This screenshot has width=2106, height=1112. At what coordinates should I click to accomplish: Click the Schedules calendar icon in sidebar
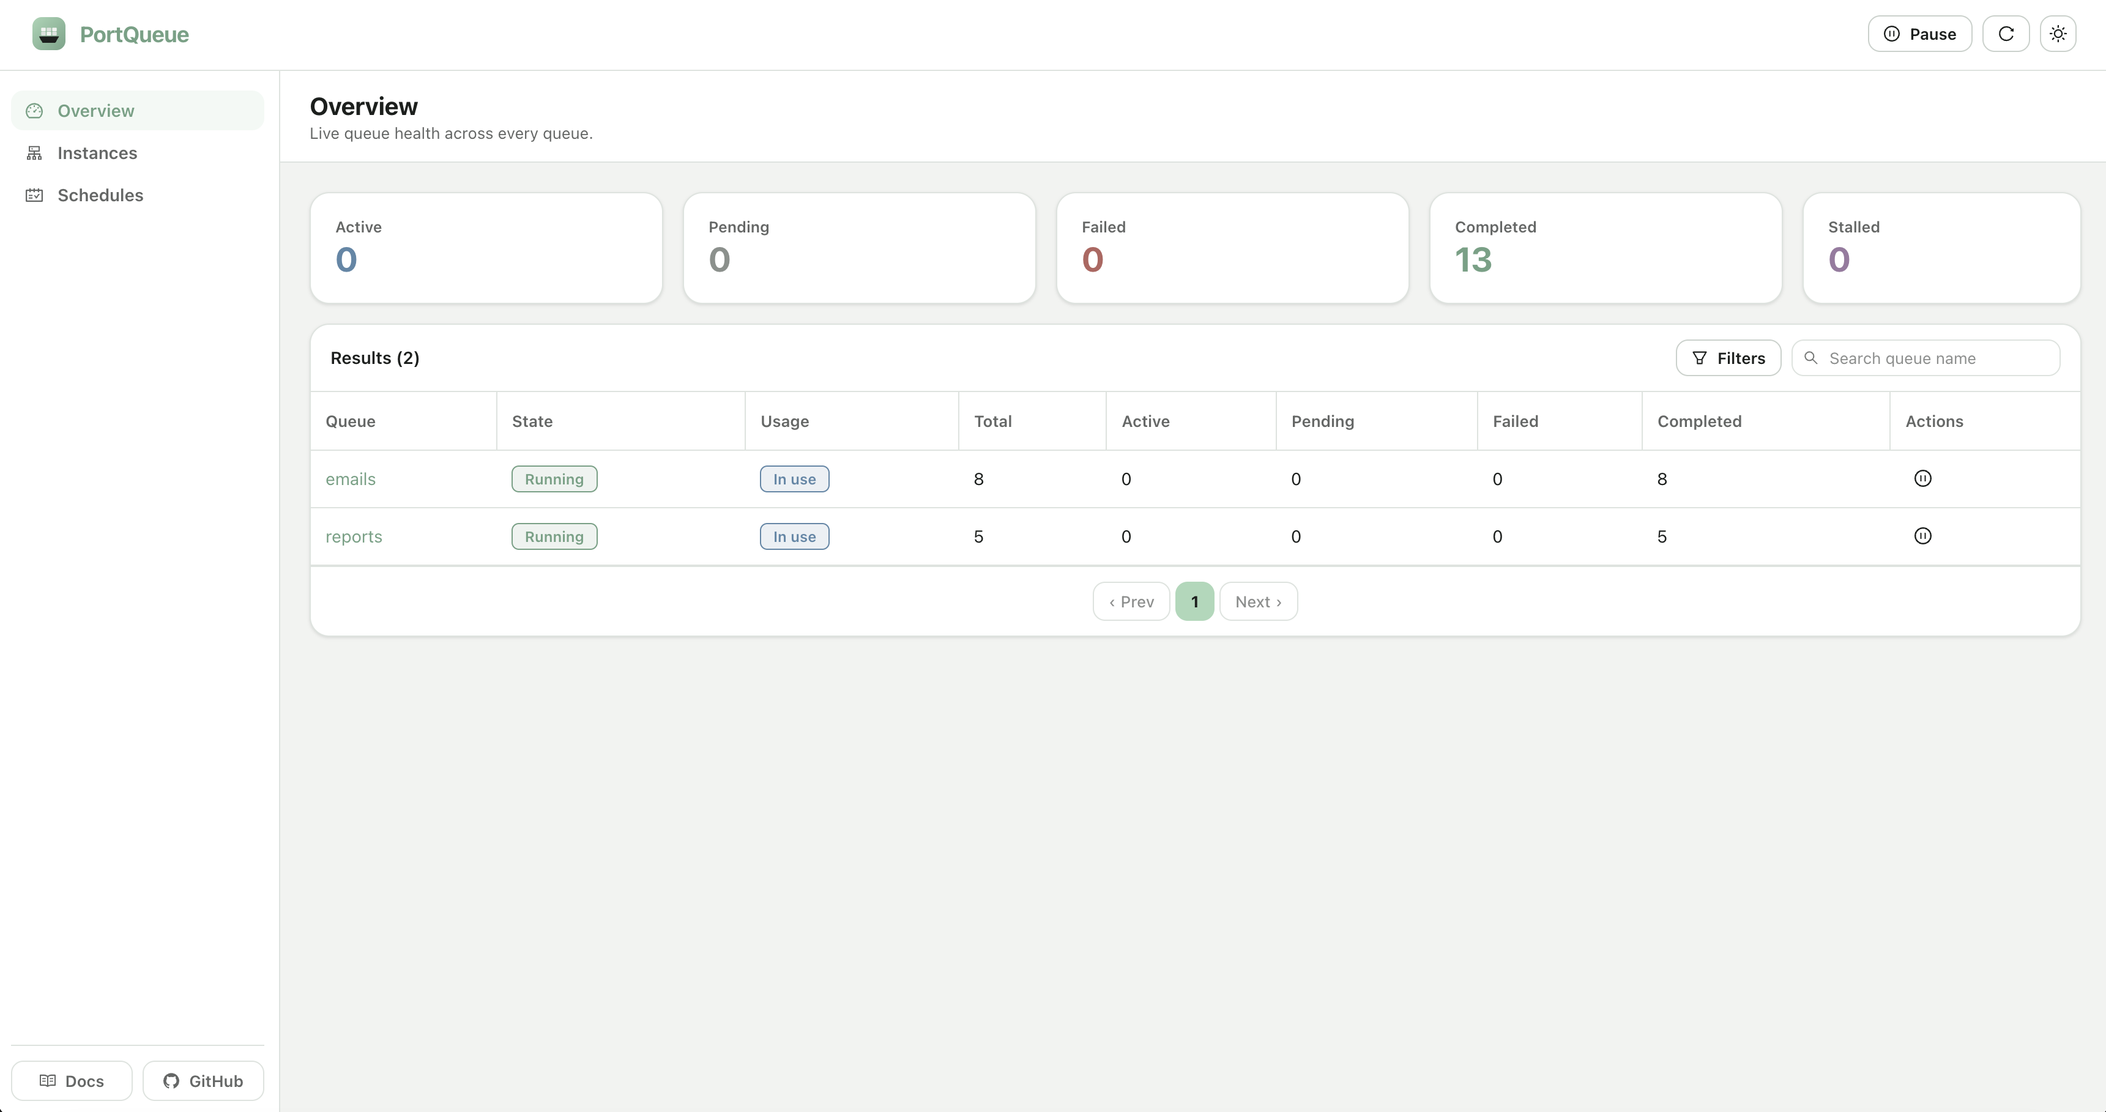tap(34, 195)
